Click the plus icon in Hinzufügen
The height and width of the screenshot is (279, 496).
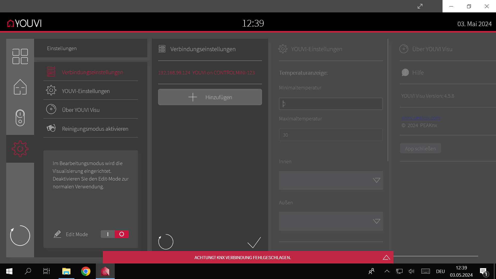tap(193, 97)
